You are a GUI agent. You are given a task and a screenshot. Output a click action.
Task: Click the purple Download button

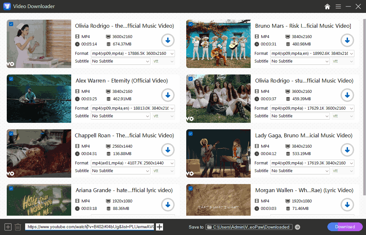pyautogui.click(x=345, y=227)
